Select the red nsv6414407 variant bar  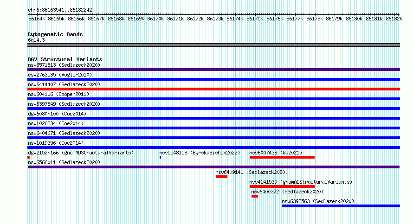coord(213,89)
